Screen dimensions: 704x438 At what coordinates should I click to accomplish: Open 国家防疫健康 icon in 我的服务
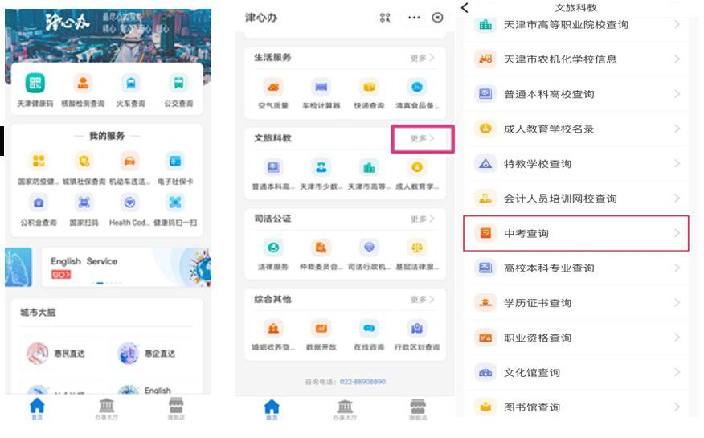tap(39, 161)
